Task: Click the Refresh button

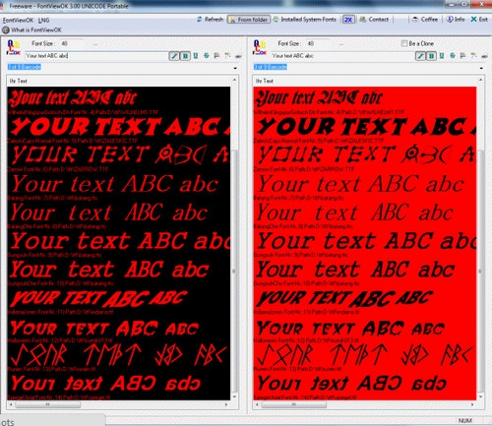Action: click(210, 20)
